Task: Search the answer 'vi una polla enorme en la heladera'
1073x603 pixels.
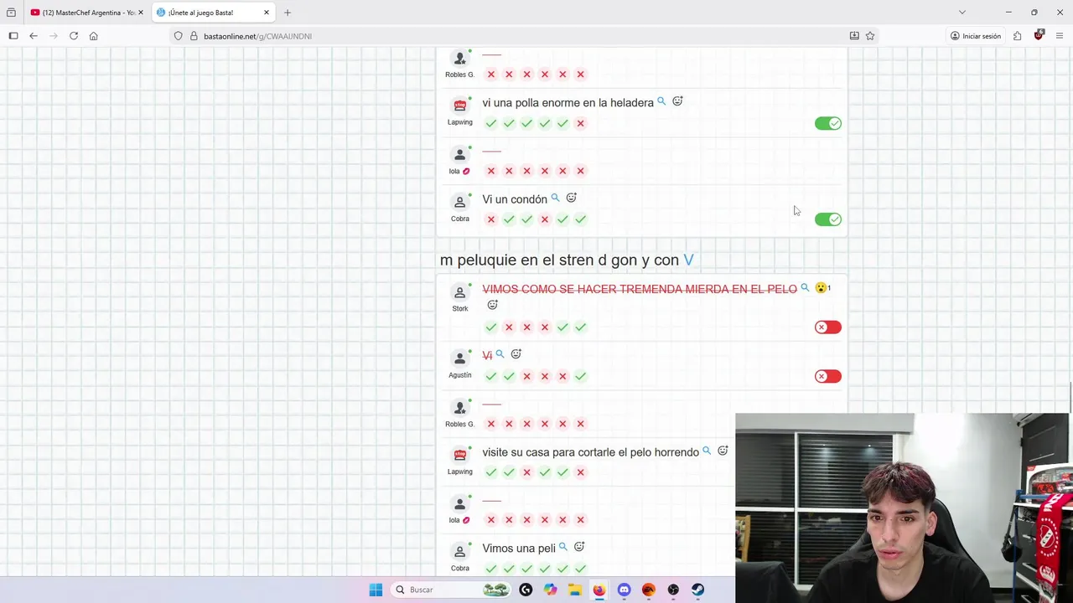Action: [x=661, y=101]
